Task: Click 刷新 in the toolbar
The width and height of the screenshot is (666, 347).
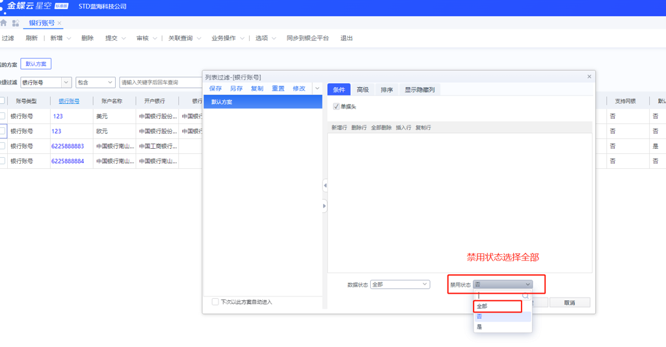Action: pos(31,38)
